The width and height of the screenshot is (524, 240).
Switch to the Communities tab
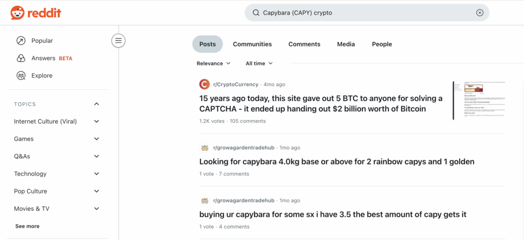252,44
